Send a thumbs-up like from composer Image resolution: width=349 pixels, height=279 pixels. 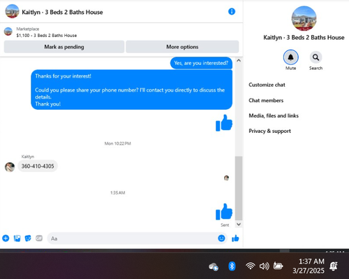(x=235, y=238)
